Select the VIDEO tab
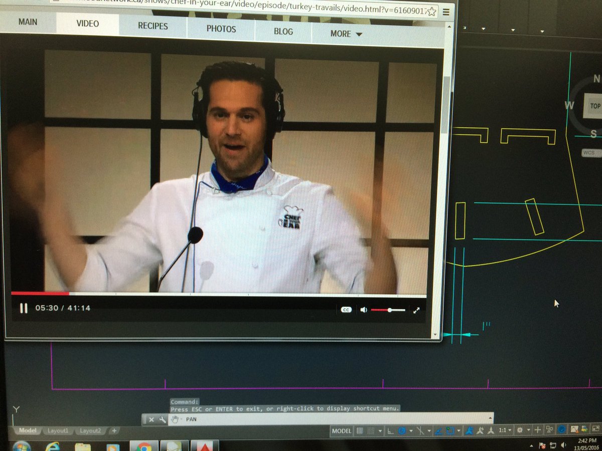Viewport: 602px width, 451px height. click(88, 24)
